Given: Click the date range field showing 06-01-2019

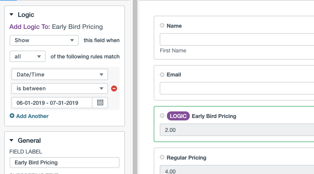Looking at the screenshot, I should [x=51, y=103].
